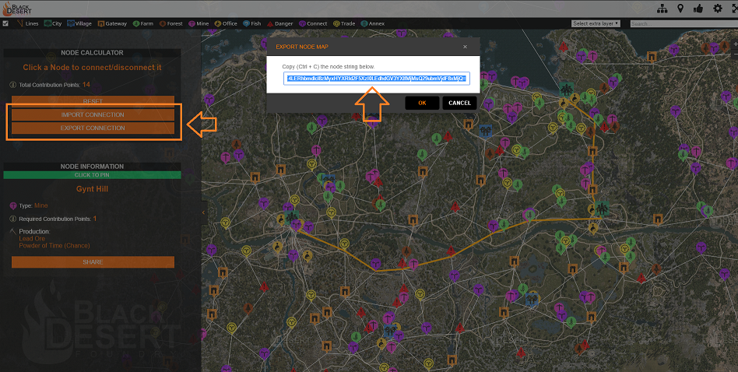The image size is (738, 372).
Task: Toggle the Fish node filter
Action: [x=251, y=23]
